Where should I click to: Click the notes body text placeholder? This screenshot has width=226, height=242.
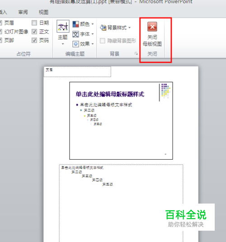coord(121,203)
